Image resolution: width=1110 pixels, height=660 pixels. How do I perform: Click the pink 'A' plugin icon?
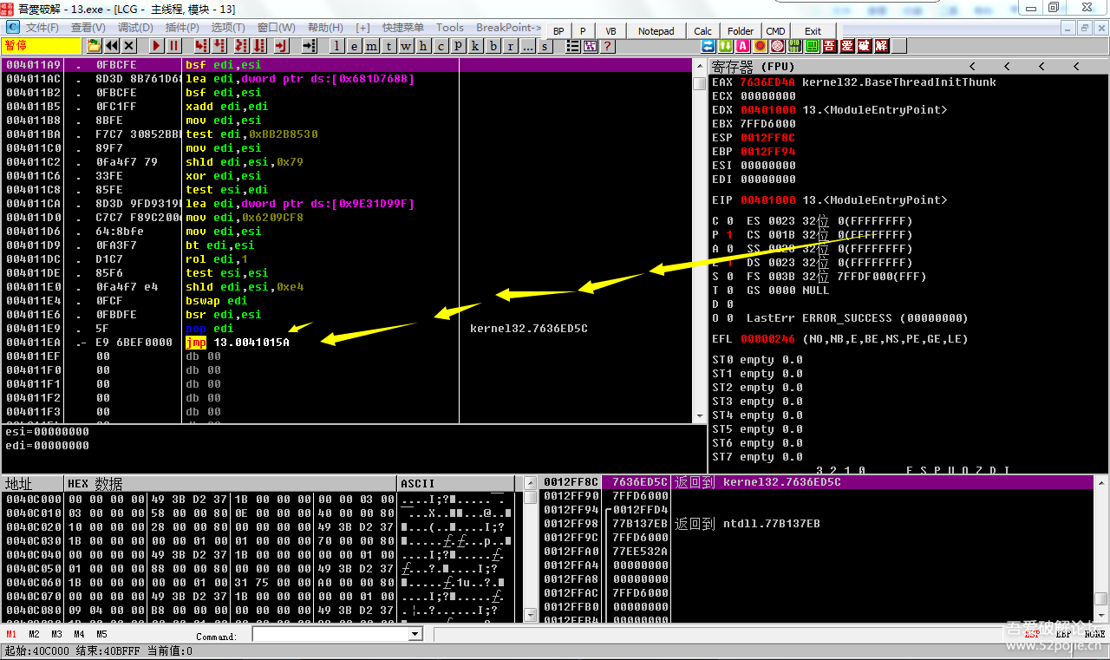click(742, 46)
